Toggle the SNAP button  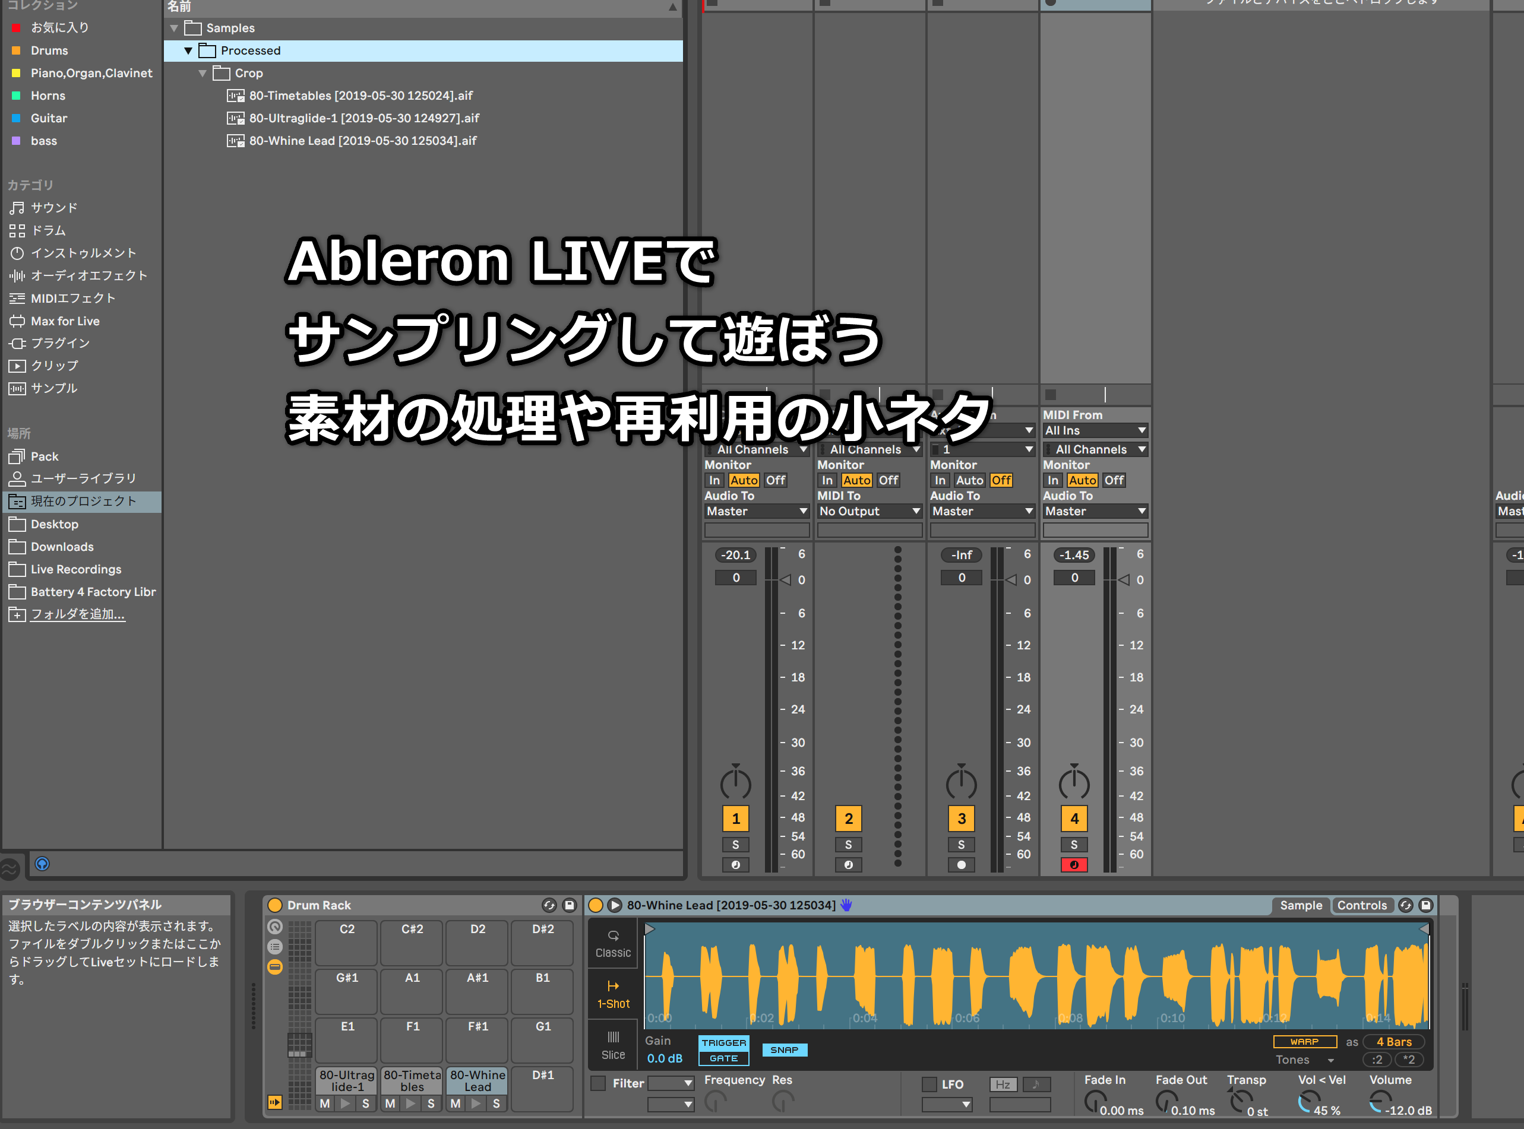[784, 1049]
